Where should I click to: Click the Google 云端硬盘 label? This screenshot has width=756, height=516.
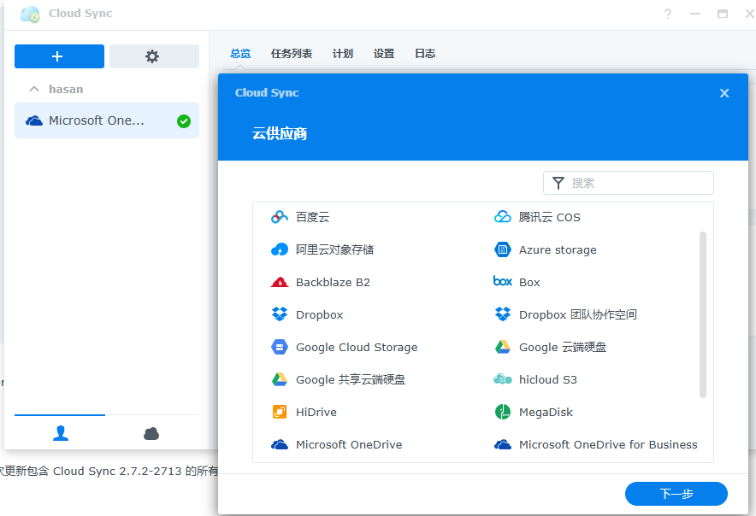pos(563,348)
